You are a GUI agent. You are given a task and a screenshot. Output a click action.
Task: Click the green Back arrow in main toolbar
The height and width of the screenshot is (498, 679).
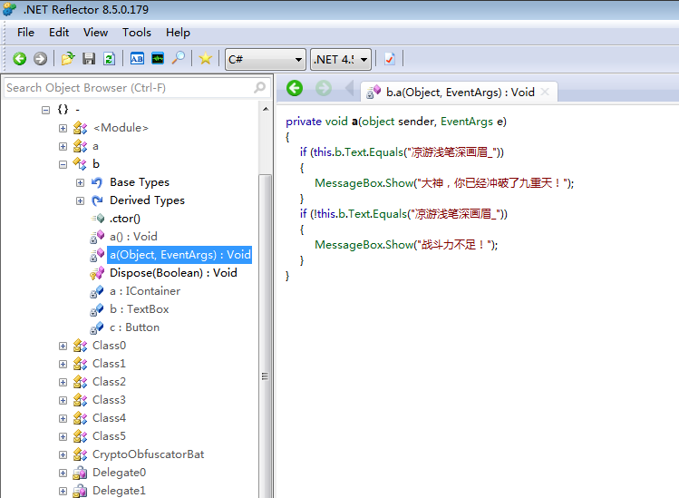pyautogui.click(x=19, y=59)
